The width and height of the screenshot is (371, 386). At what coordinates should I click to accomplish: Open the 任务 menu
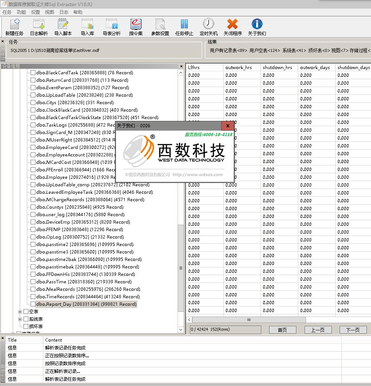[x=7, y=12]
